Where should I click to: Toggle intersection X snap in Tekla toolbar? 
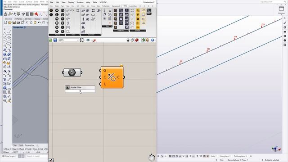(183, 156)
